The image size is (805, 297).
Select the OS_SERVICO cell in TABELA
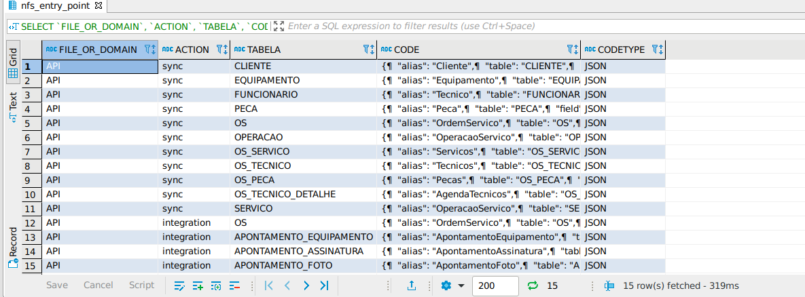pos(304,152)
